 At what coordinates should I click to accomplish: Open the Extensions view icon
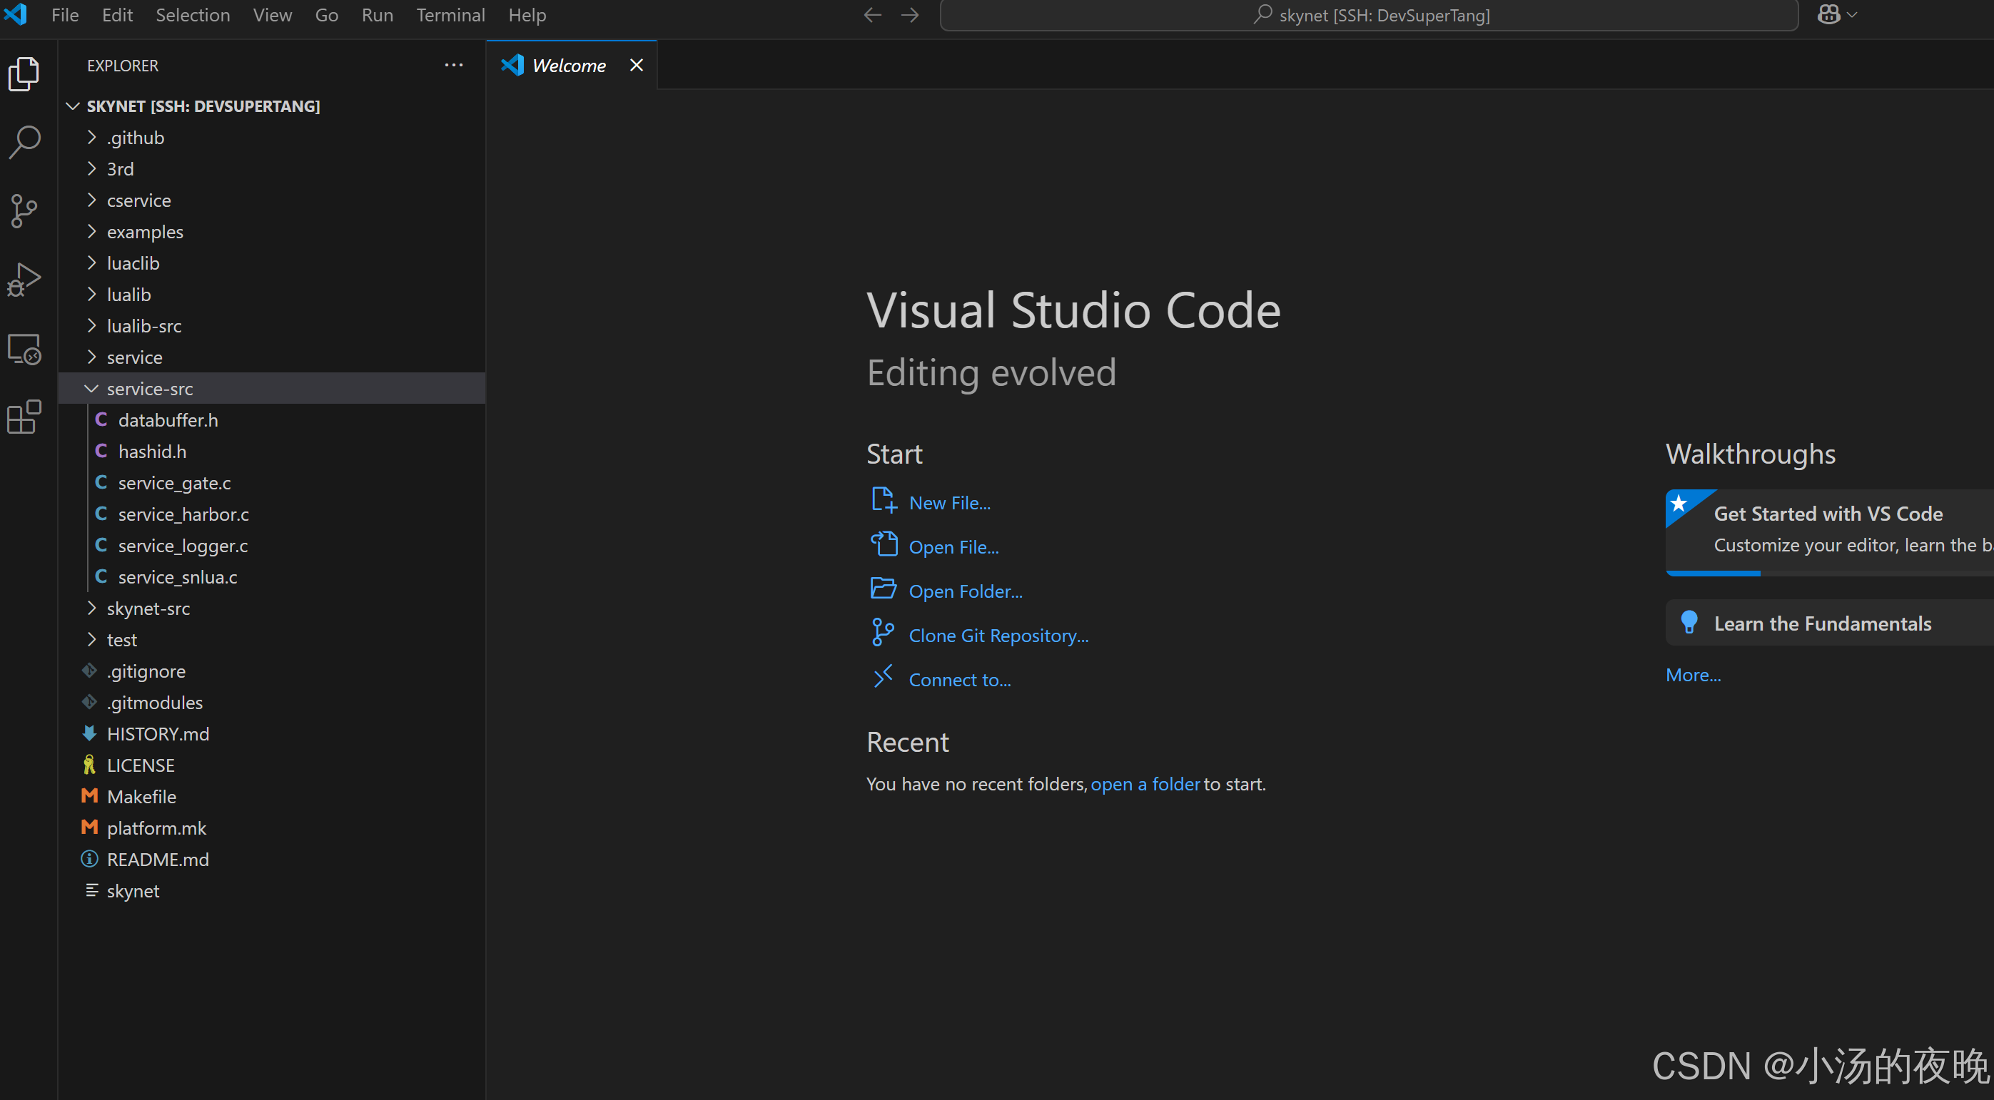(25, 418)
